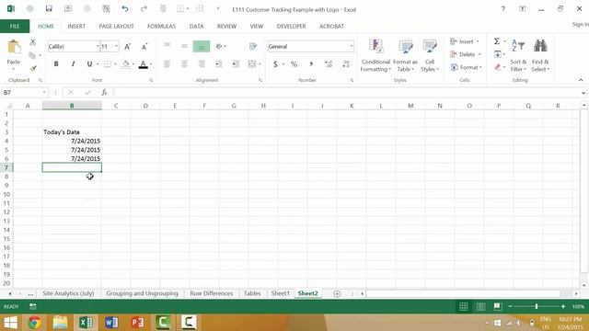The width and height of the screenshot is (589, 331).
Task: Click the zoom slider handle
Action: point(537,306)
